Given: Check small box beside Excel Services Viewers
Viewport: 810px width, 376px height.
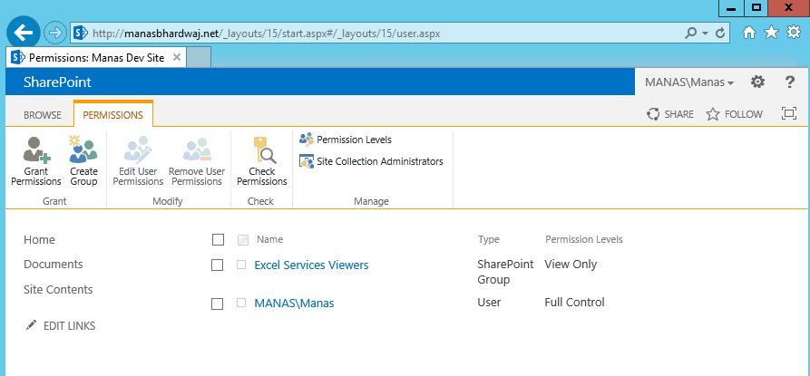Looking at the screenshot, I should 241,265.
